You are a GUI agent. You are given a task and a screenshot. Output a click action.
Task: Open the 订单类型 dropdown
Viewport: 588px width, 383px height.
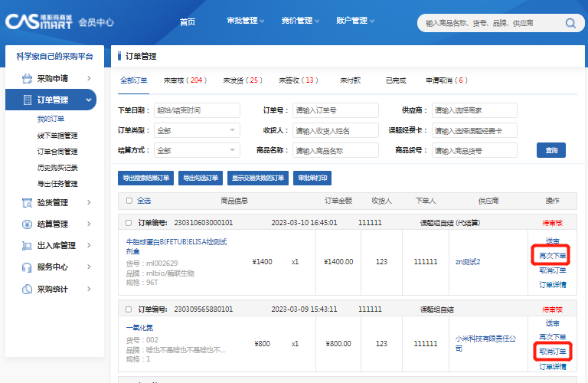197,130
